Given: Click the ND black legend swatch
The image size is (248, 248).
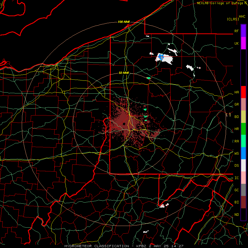Looking at the screenshot, I should click(x=243, y=214).
